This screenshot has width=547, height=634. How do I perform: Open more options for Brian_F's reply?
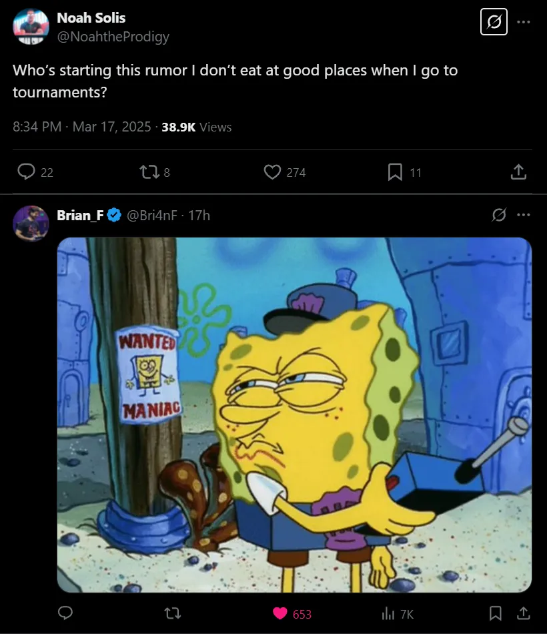524,215
